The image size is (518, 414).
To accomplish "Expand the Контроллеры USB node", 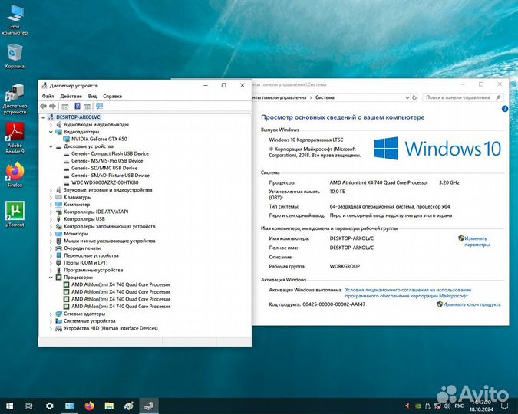I will pyautogui.click(x=51, y=219).
